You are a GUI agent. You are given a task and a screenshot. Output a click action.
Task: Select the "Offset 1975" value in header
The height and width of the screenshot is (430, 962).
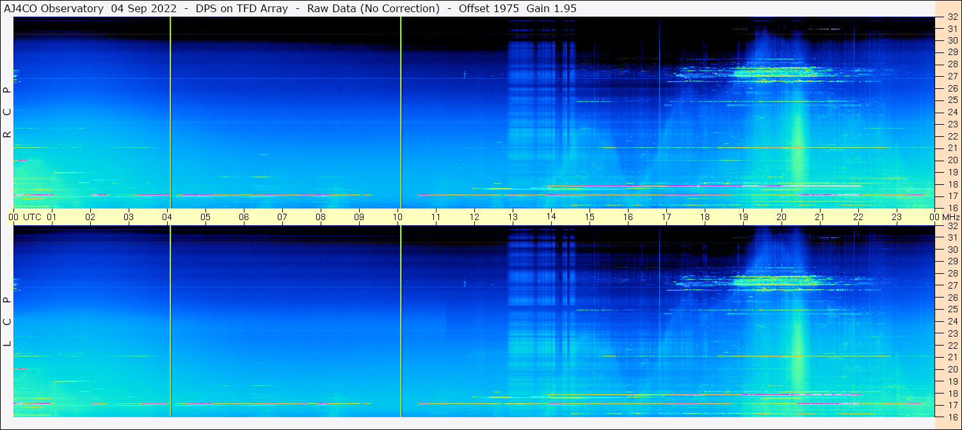click(489, 8)
